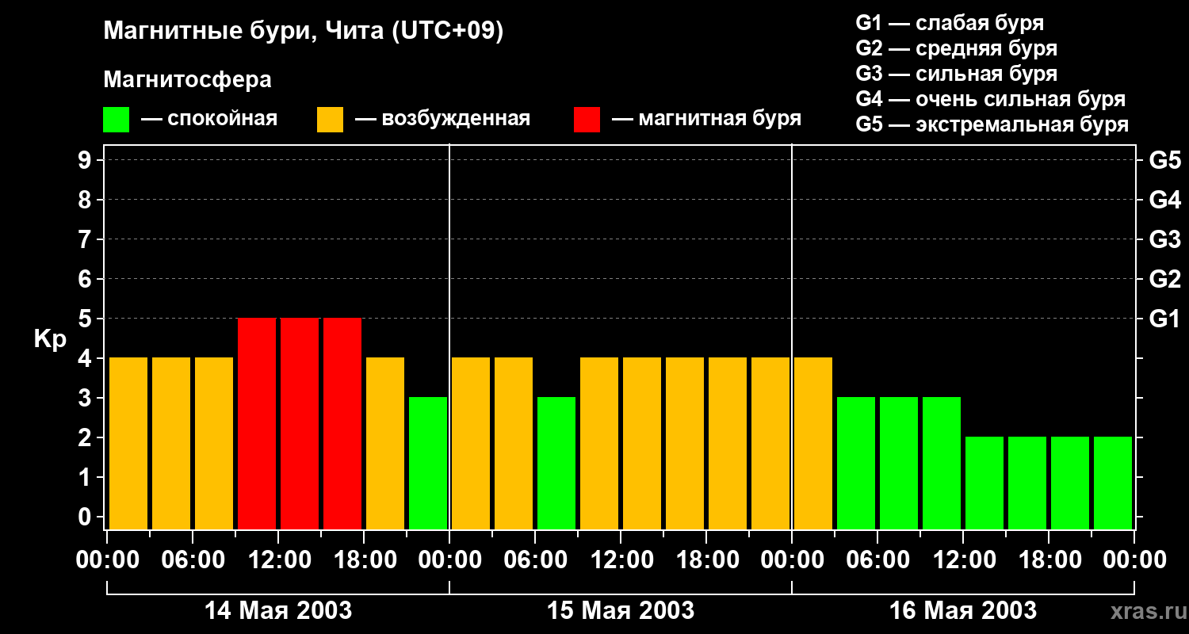
Task: Click the '06:00' time label of 16 May
Action: (x=877, y=560)
